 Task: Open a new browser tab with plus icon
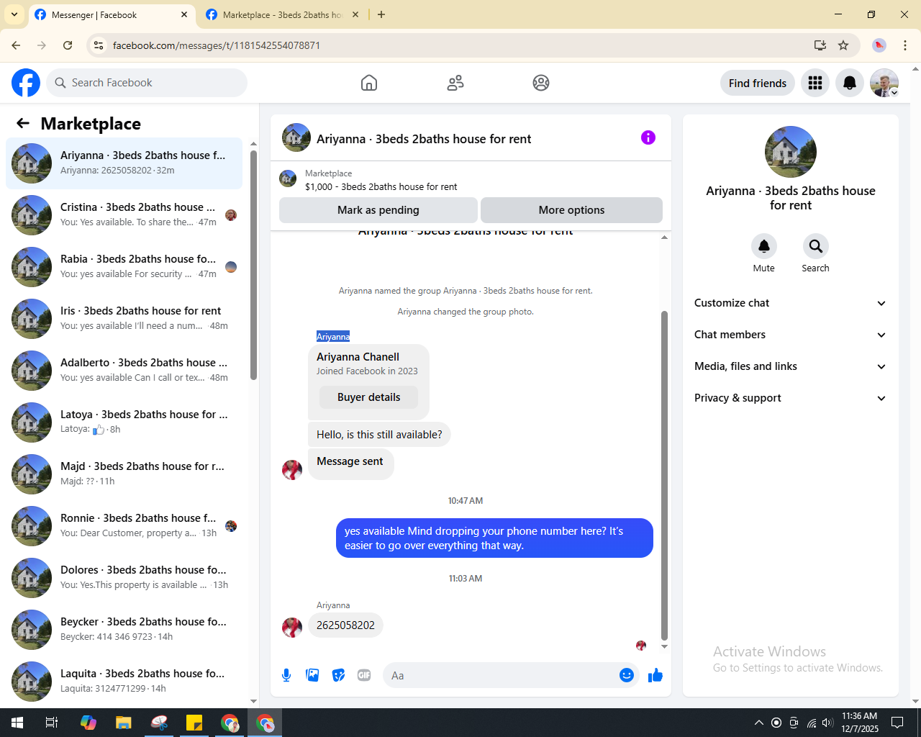(x=381, y=14)
